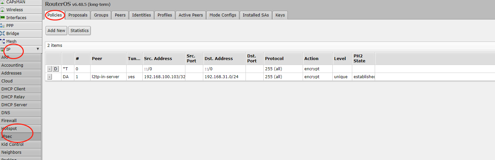The width and height of the screenshot is (495, 160).
Task: Collapse the IP submenu arrow
Action: (38, 49)
